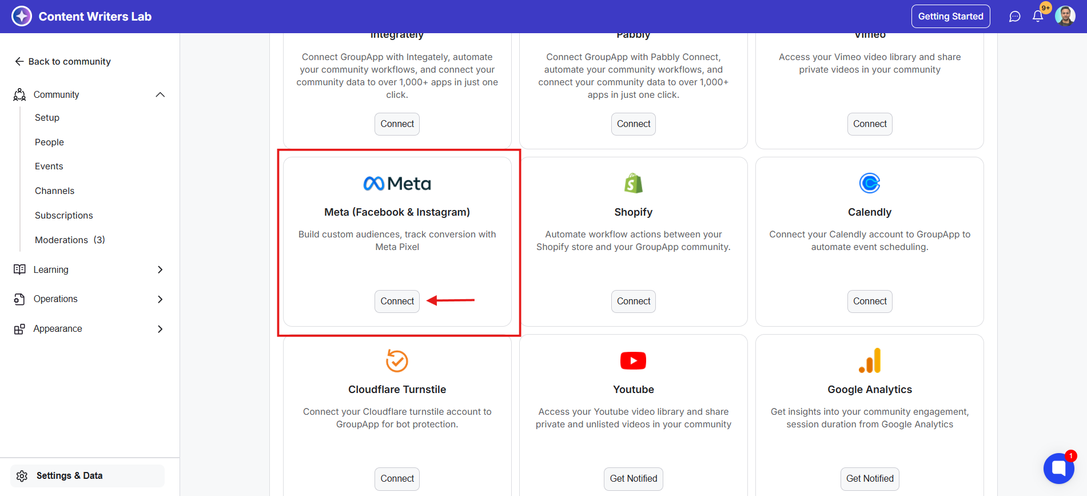Image resolution: width=1087 pixels, height=496 pixels.
Task: Open Settings & Data in sidebar
Action: pos(87,476)
